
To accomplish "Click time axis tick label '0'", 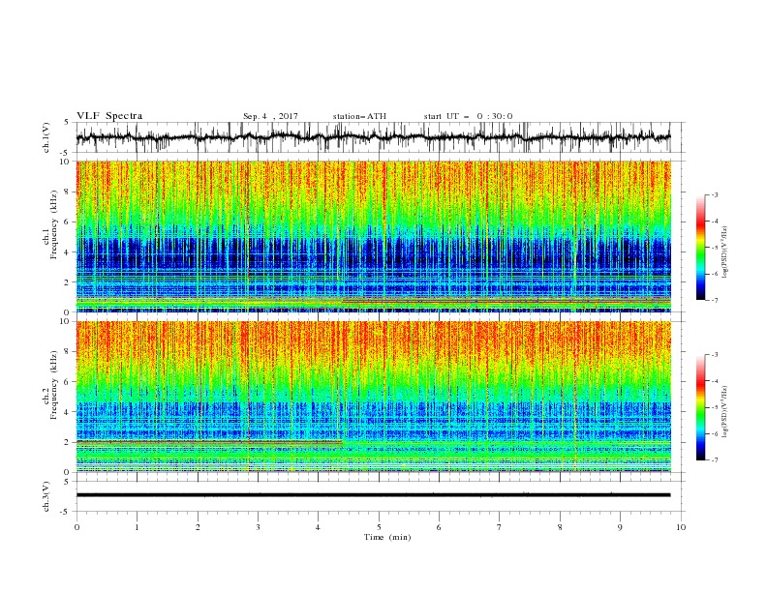I will 77,527.
